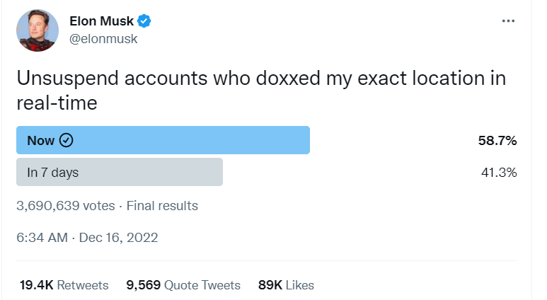547x300 pixels.
Task: Click the tweet text about unsuspending accounts
Action: 261,91
